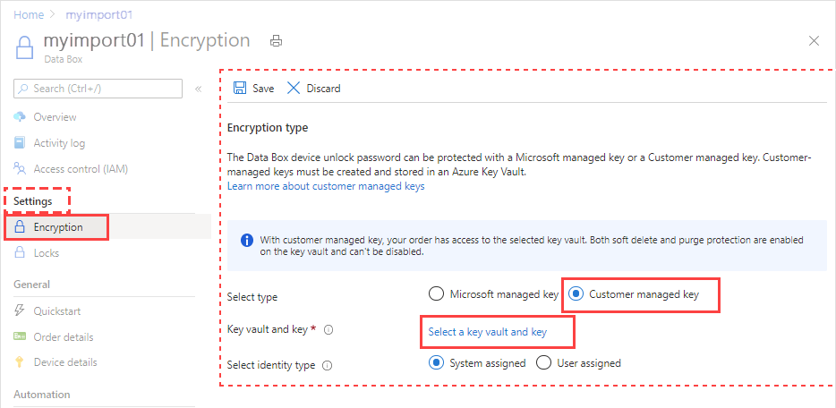Screen dimensions: 836x408
Task: Open Overview via its cloud icon
Action: pos(20,116)
